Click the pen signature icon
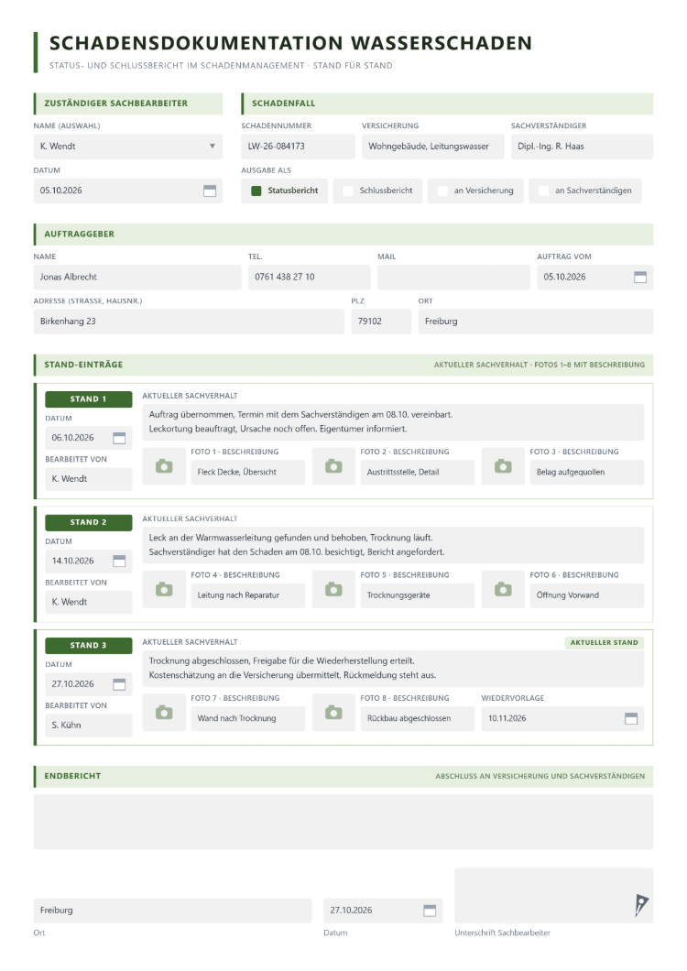 point(641,905)
